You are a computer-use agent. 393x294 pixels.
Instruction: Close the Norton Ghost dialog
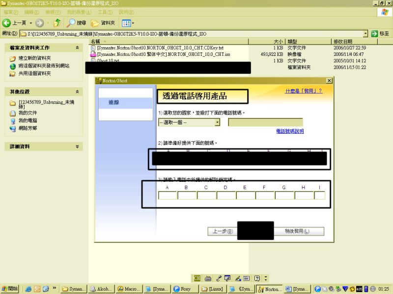(x=329, y=80)
